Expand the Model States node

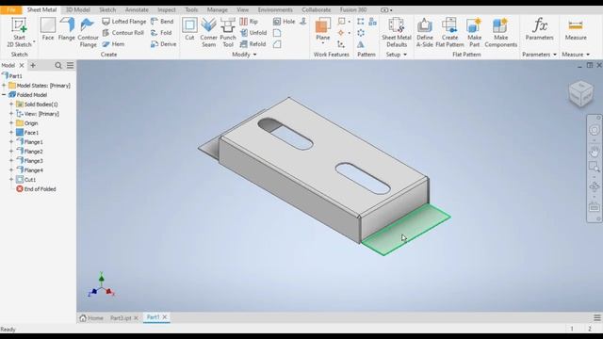tap(4, 86)
